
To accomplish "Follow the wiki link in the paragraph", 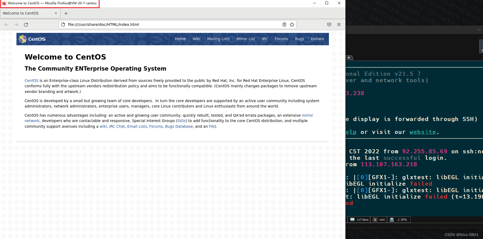I will click(103, 126).
